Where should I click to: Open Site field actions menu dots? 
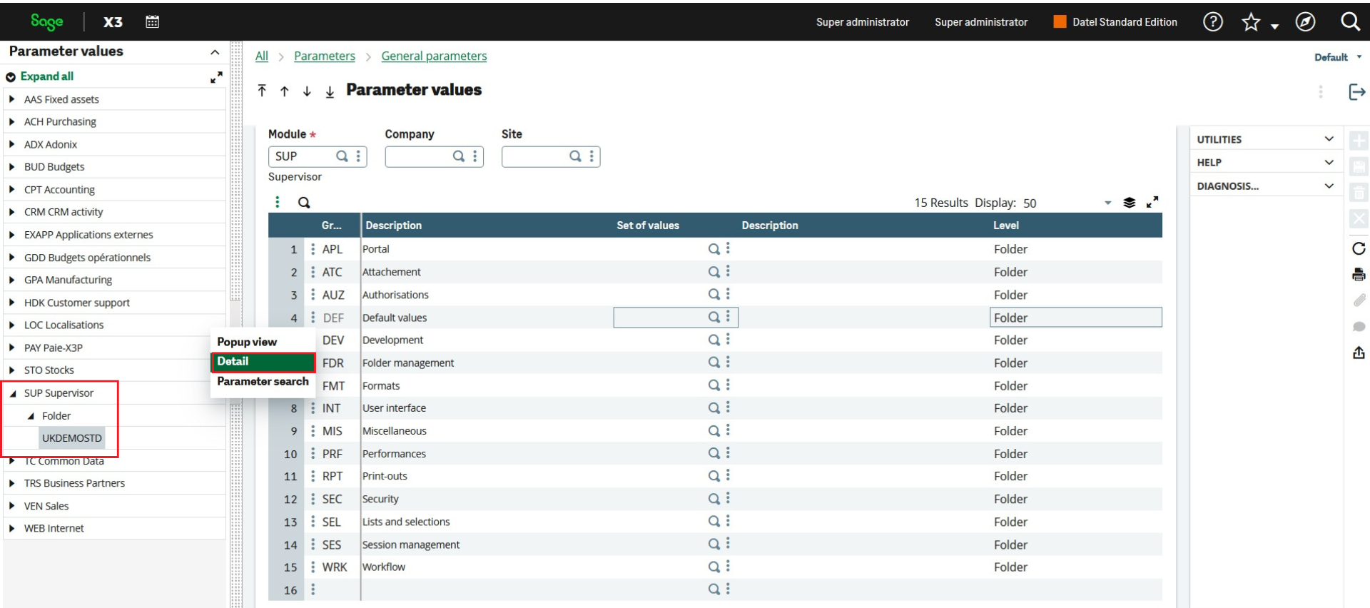point(592,156)
